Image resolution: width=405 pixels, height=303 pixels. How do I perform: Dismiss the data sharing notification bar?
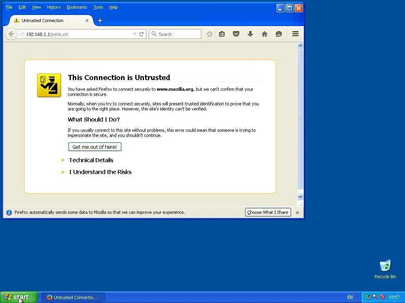[297, 213]
